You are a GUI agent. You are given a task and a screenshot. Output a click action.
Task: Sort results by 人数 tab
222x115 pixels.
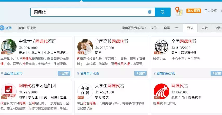(205, 28)
